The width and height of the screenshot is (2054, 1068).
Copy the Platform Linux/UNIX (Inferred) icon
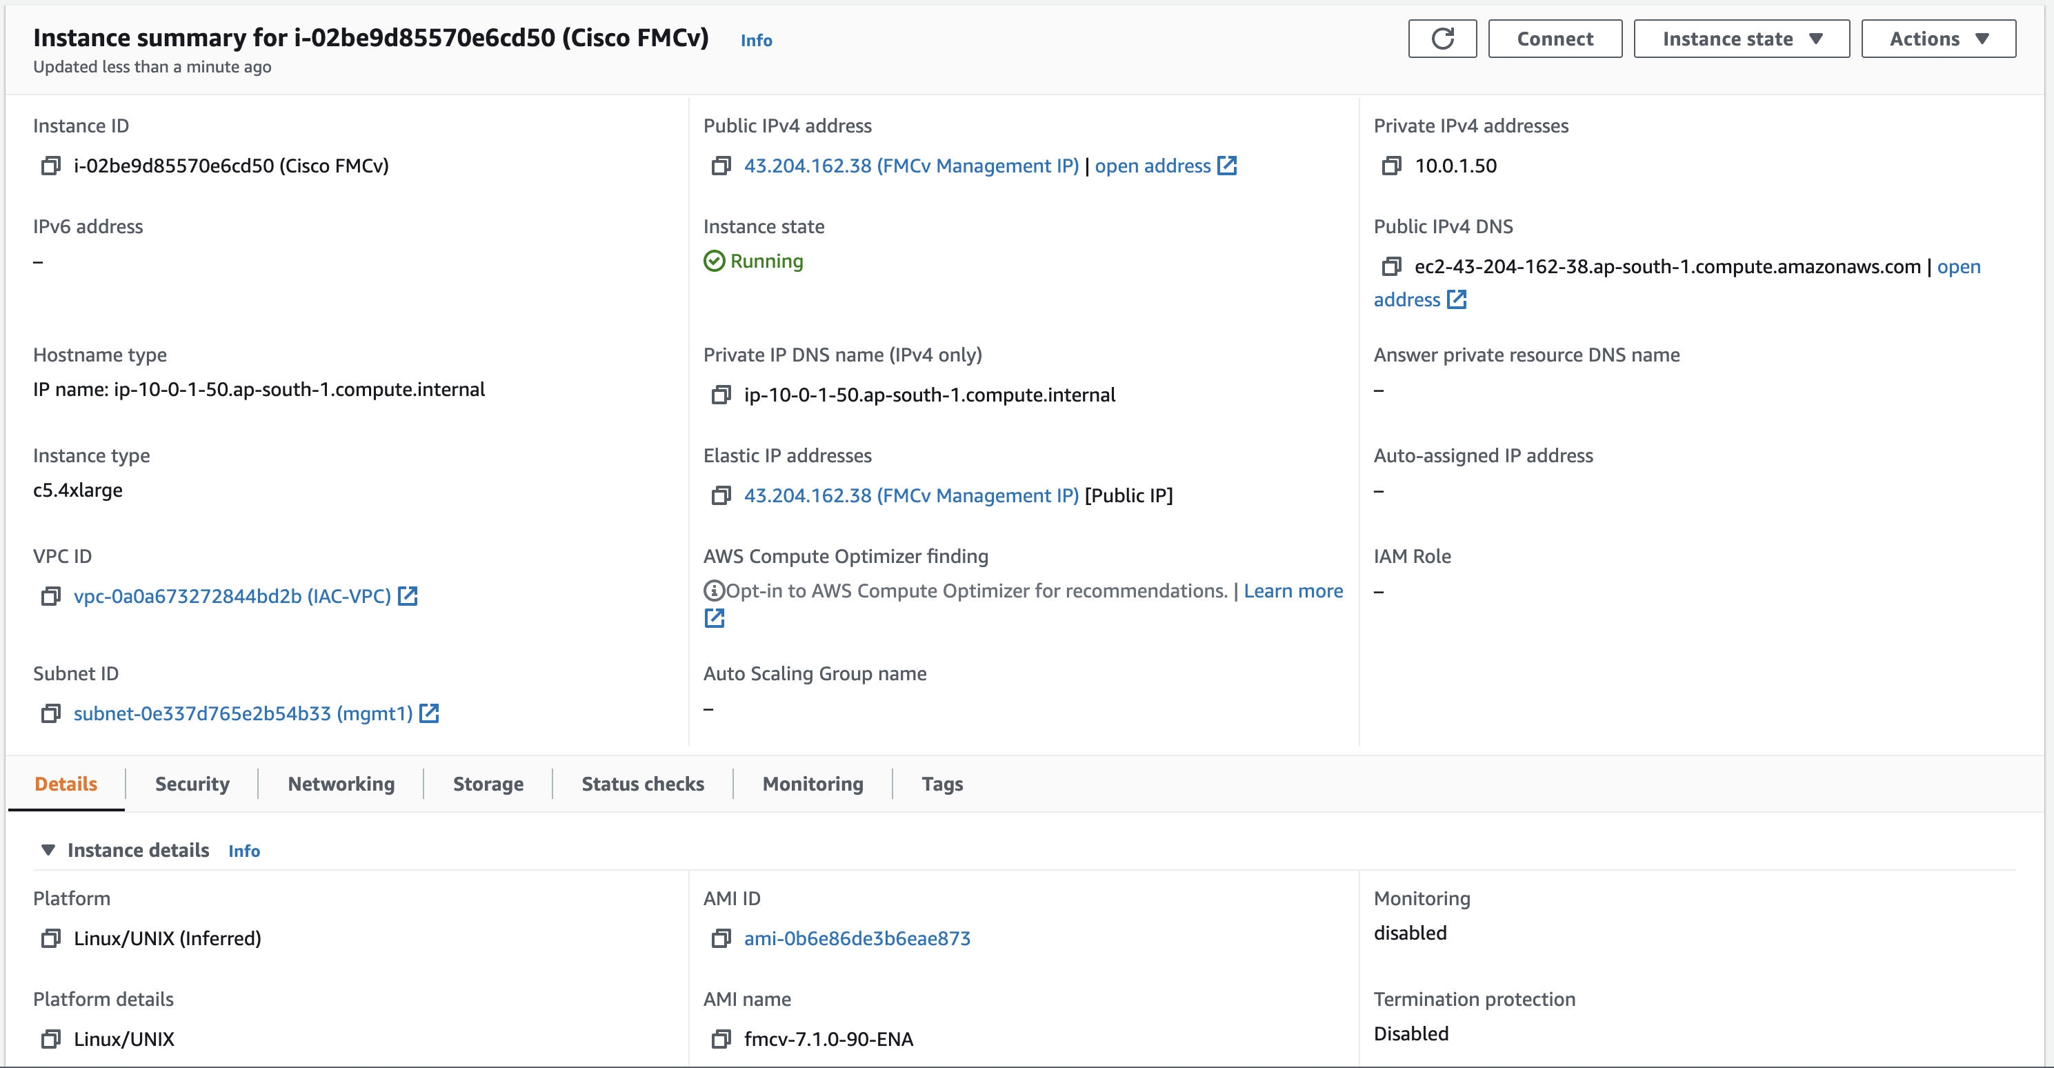pyautogui.click(x=51, y=939)
